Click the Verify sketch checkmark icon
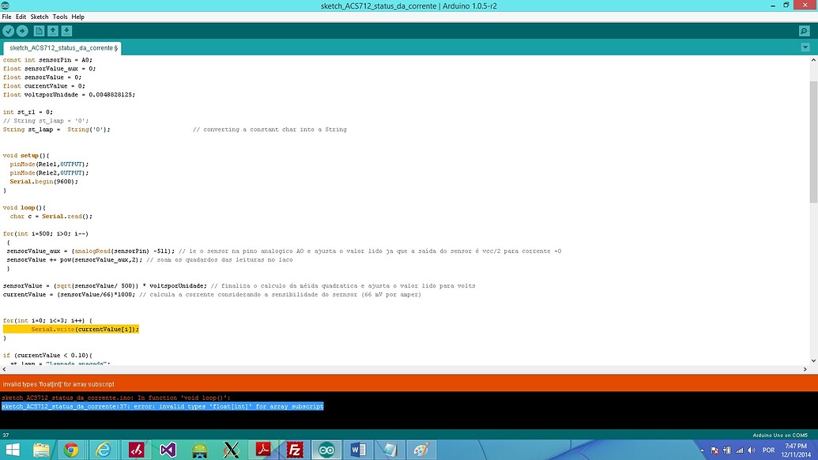 click(x=8, y=30)
